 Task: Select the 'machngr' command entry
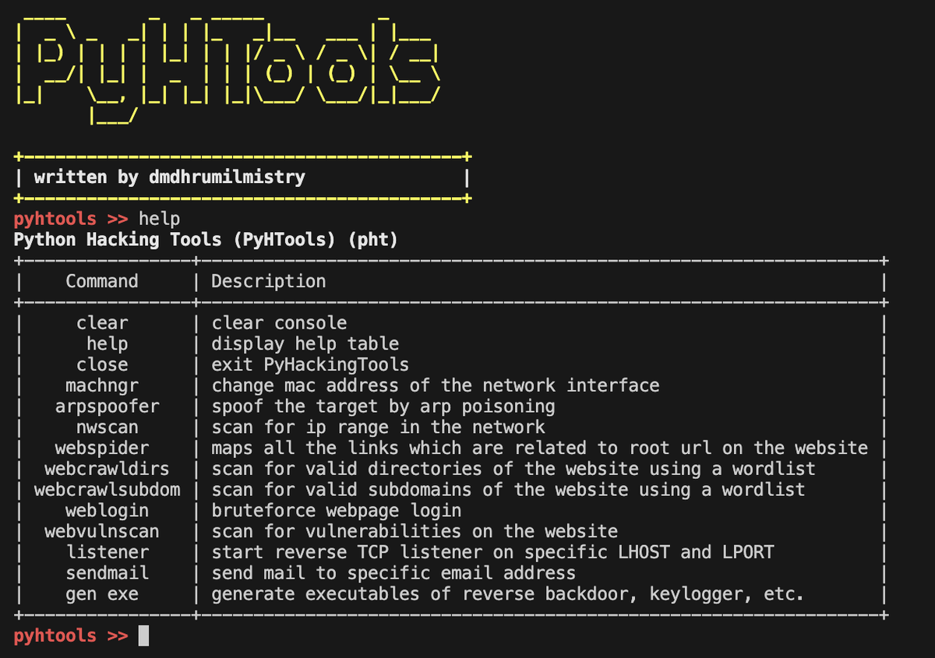pyautogui.click(x=102, y=385)
